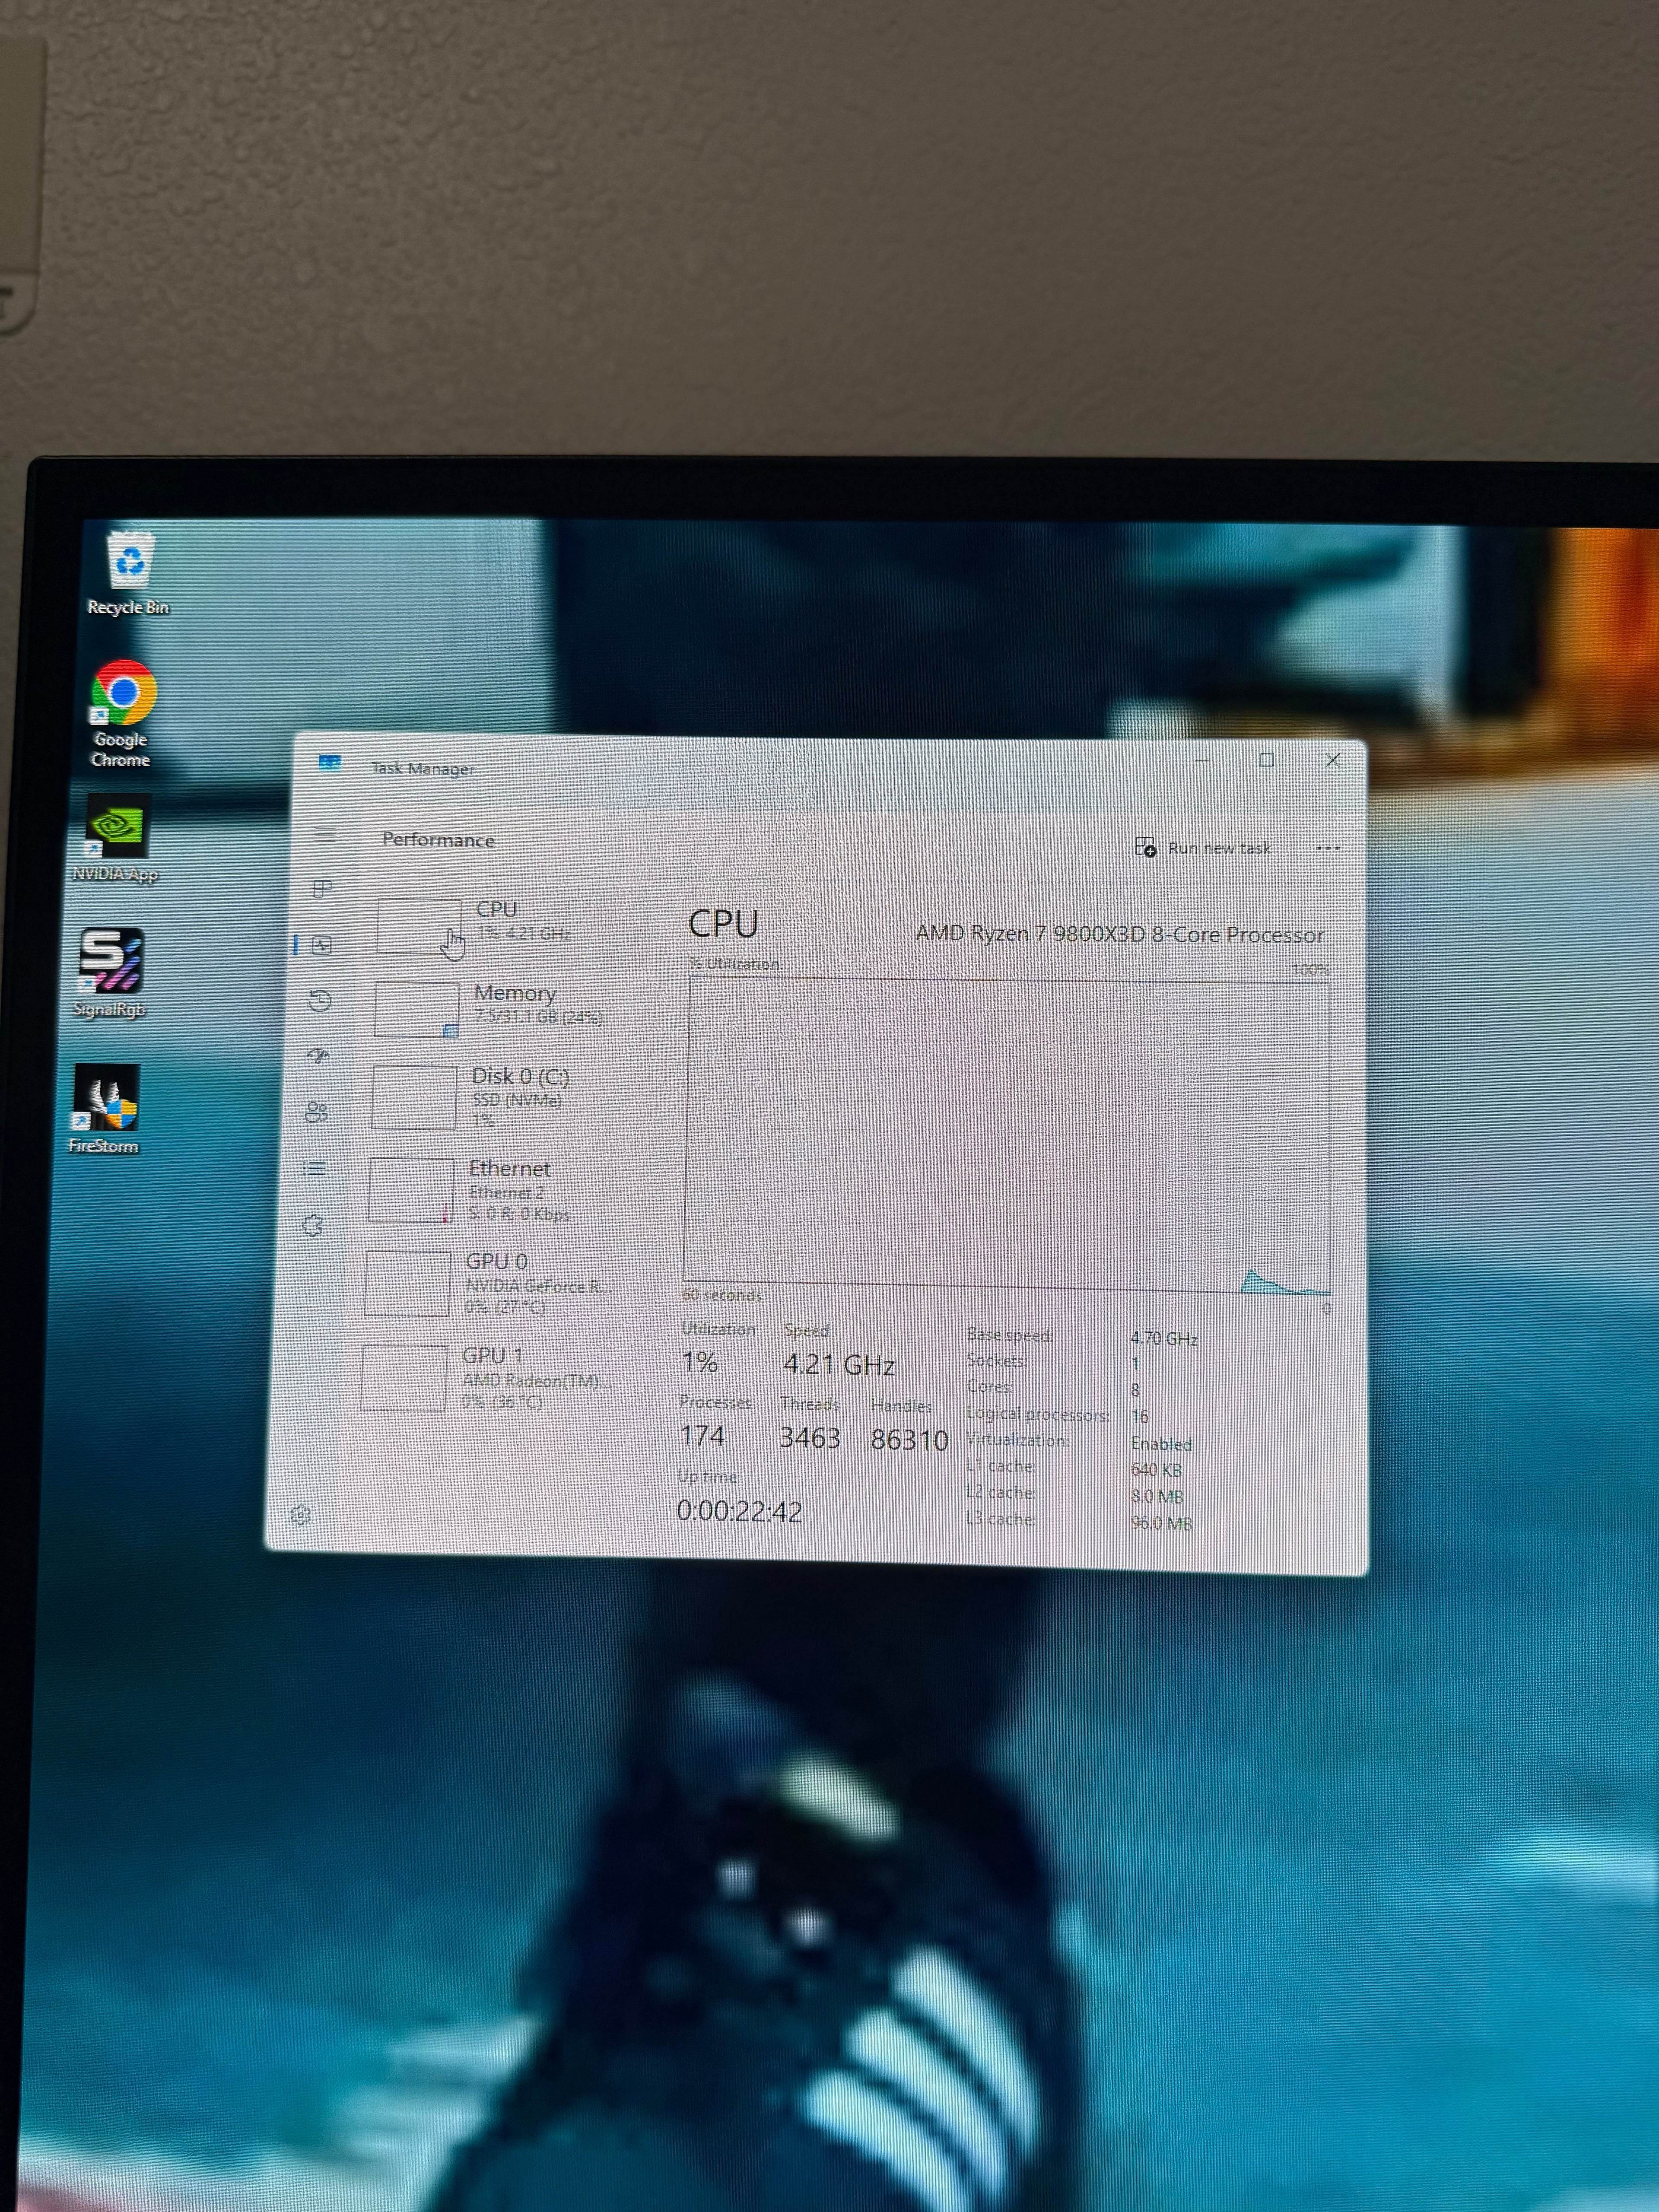Viewport: 1659px width, 2212px height.
Task: Launch the FireStorm desktop shortcut
Action: (x=104, y=1109)
